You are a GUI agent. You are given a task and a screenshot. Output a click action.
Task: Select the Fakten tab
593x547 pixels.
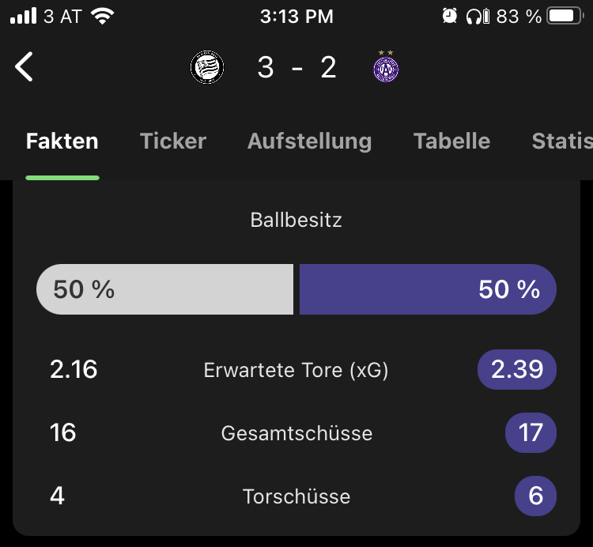tap(62, 141)
